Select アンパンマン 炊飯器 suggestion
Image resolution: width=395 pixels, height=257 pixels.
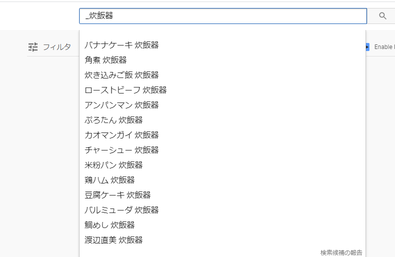222,105
